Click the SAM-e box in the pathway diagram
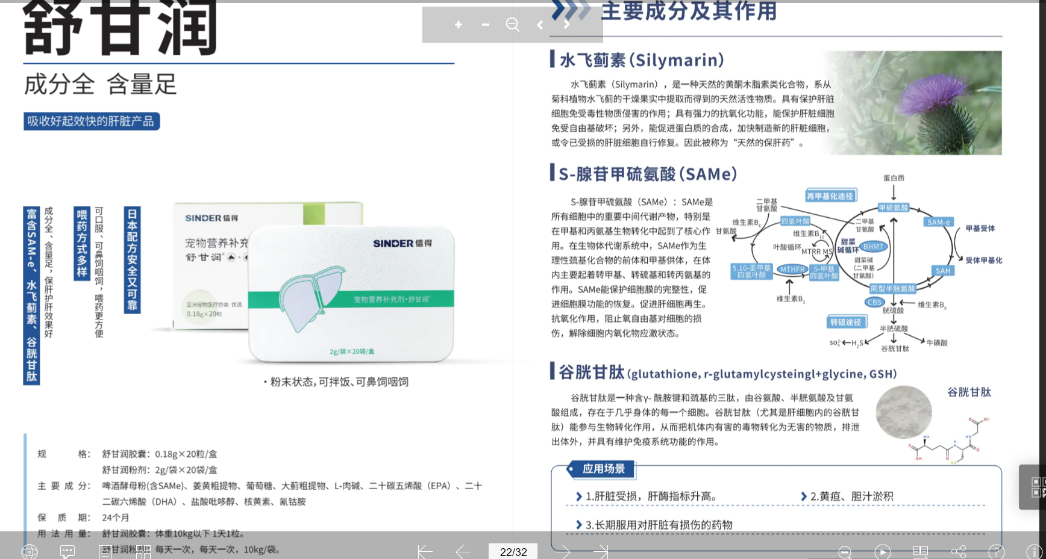Screen dimensions: 1046x559 coord(939,222)
